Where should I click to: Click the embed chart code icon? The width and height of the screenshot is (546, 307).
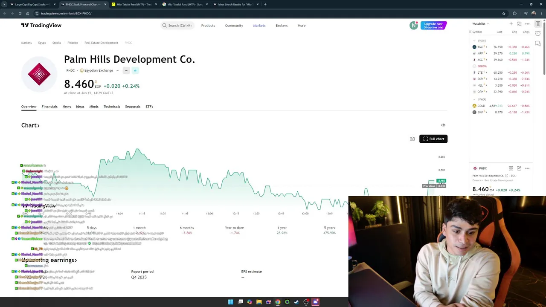click(443, 125)
